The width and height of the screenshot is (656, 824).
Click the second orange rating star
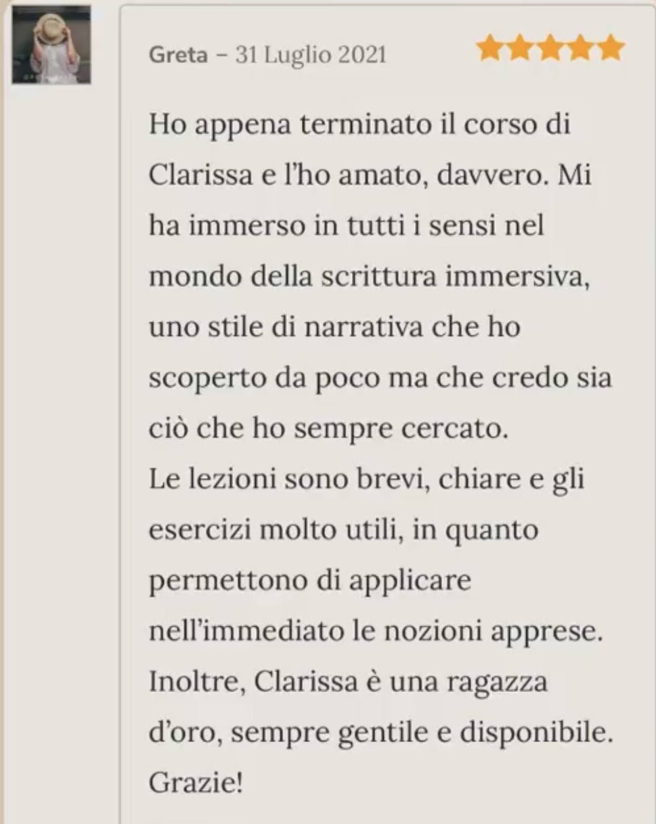point(520,49)
